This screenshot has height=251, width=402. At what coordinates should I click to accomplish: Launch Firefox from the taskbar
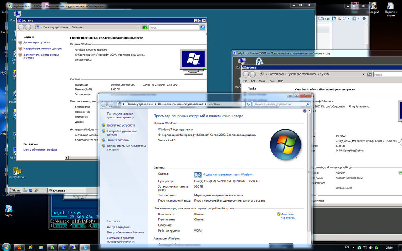click(x=18, y=247)
